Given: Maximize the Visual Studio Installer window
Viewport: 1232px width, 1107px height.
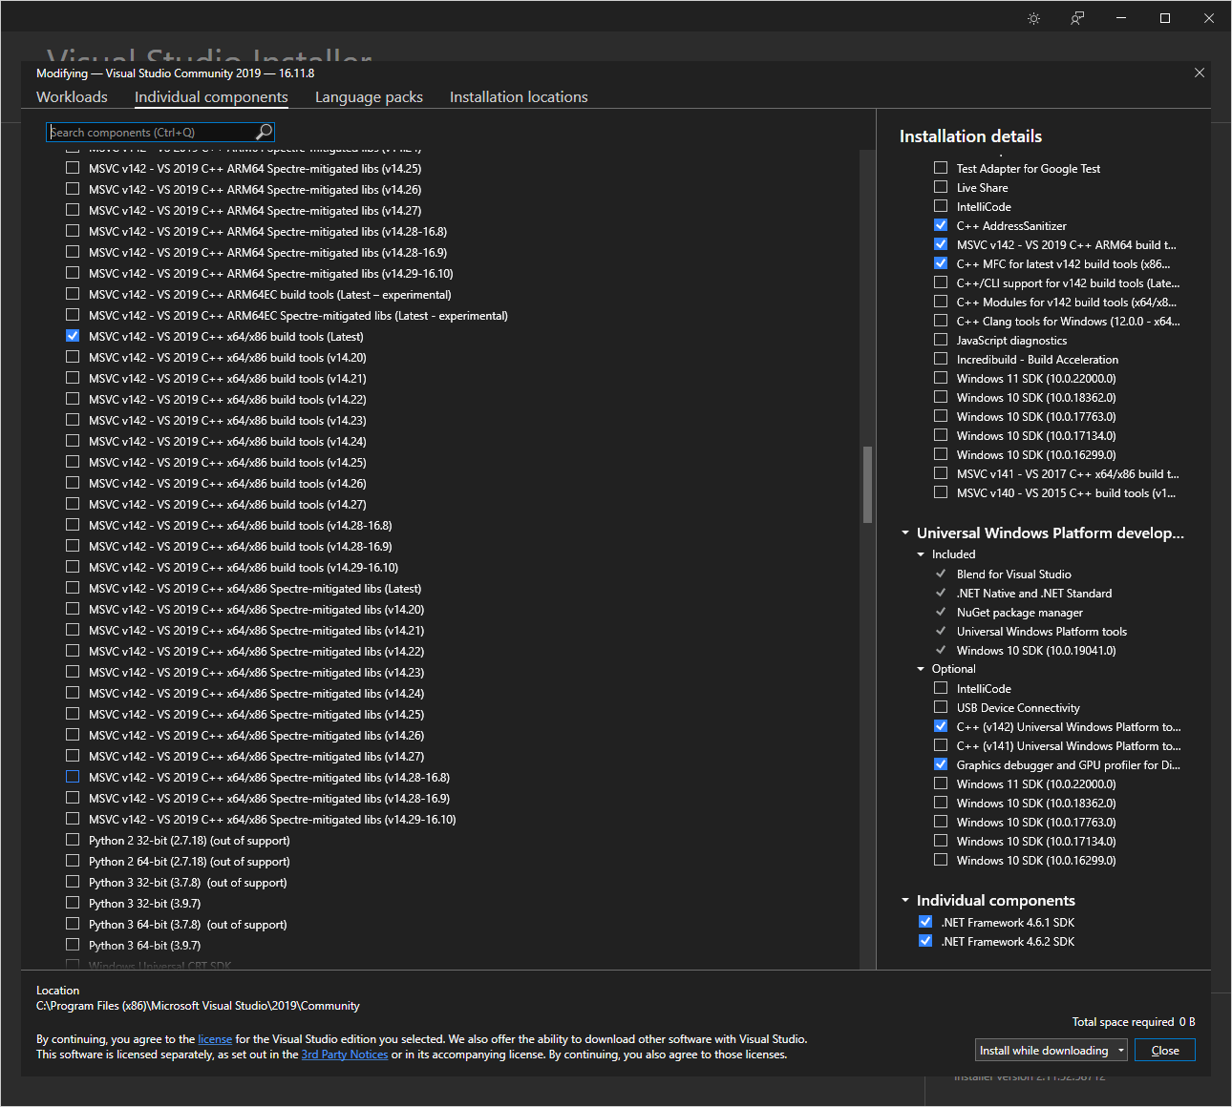Looking at the screenshot, I should click(1165, 18).
